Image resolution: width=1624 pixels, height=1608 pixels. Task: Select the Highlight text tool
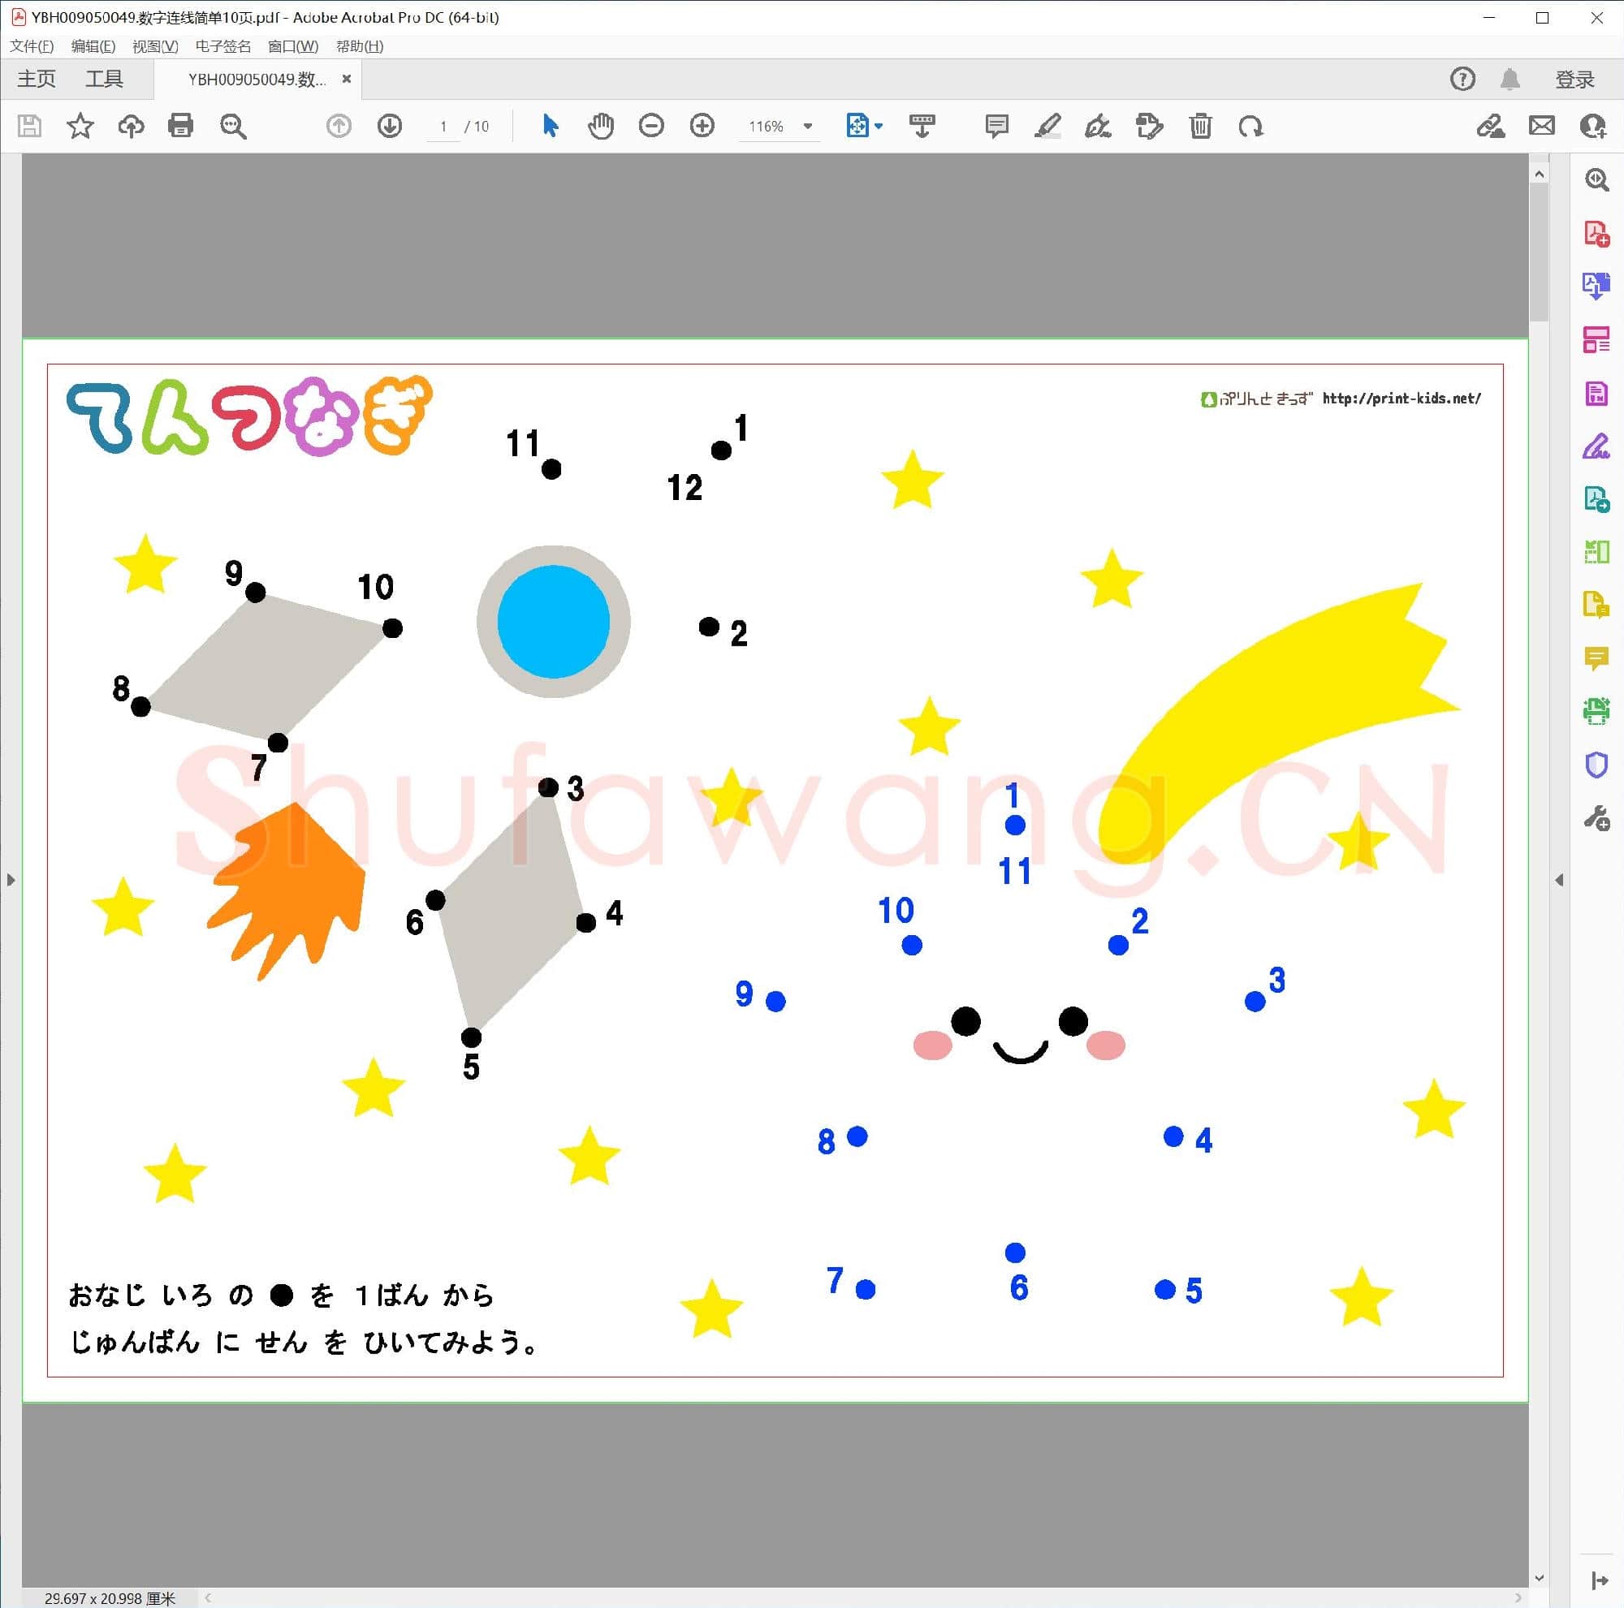[1047, 126]
